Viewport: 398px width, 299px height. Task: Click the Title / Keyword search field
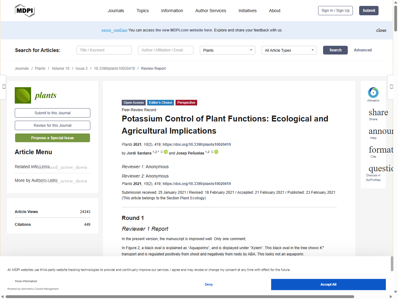[104, 50]
